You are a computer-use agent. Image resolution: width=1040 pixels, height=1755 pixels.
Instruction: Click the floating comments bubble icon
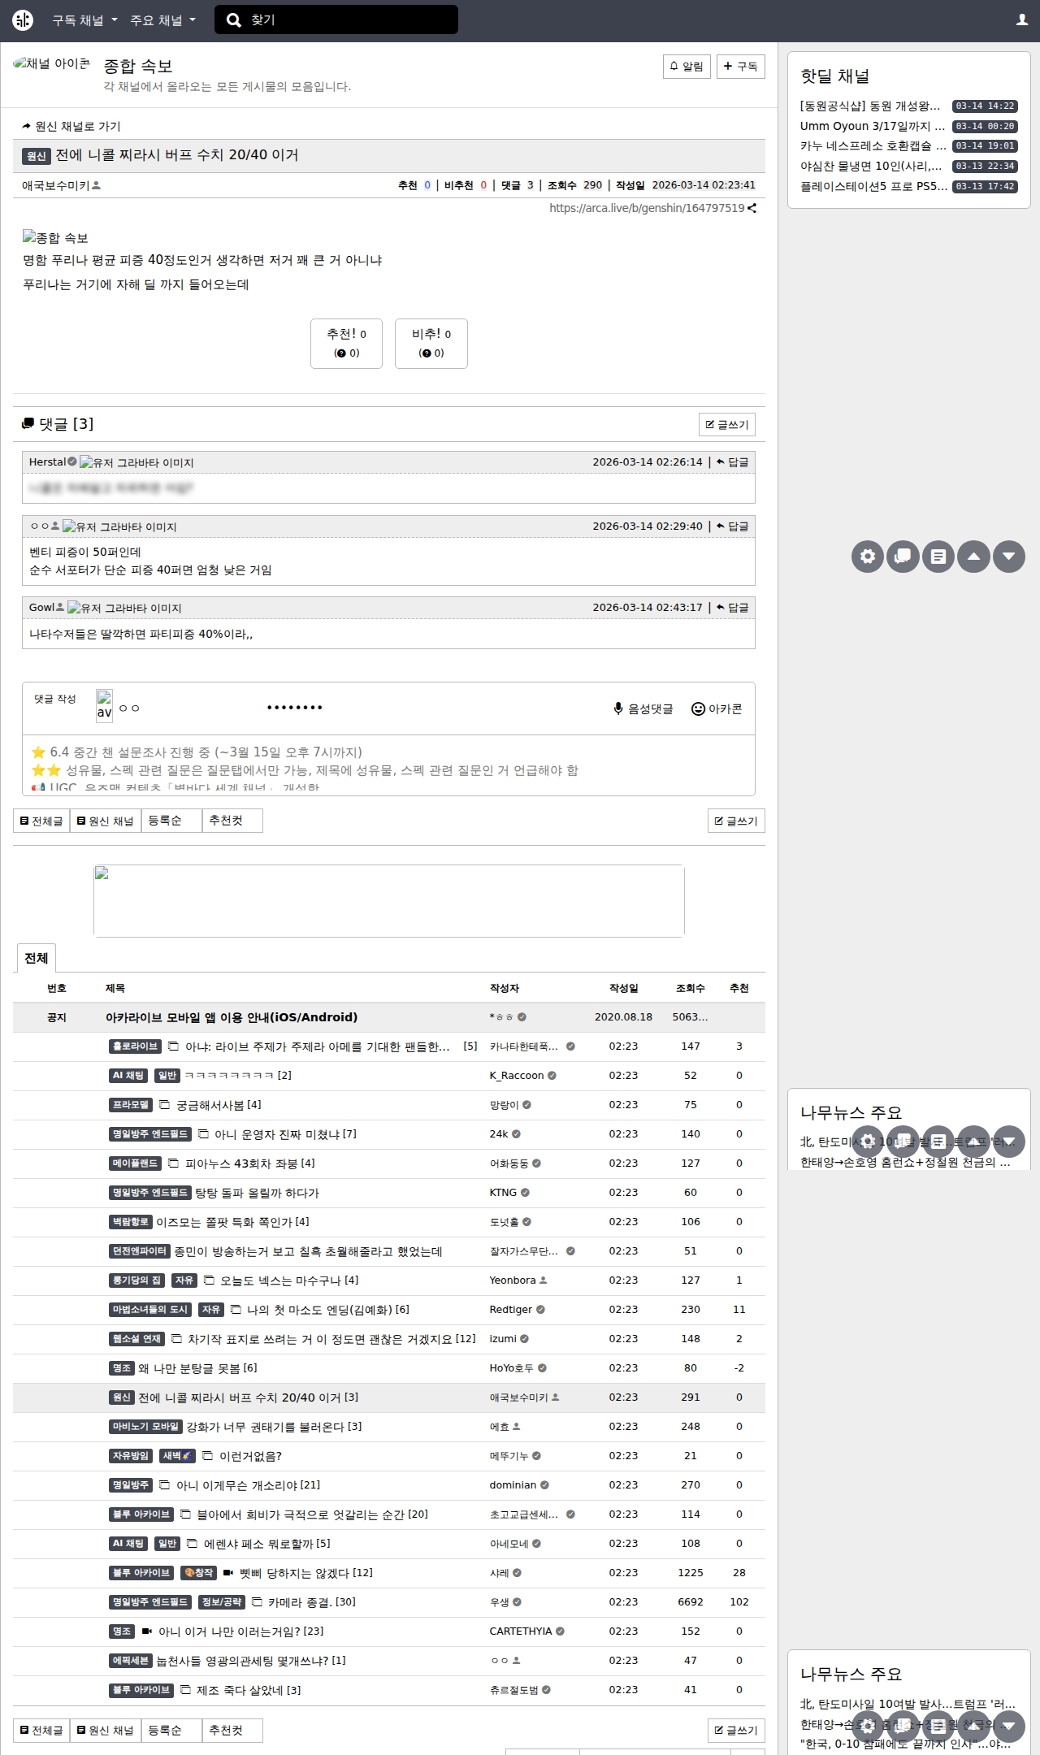coord(903,557)
